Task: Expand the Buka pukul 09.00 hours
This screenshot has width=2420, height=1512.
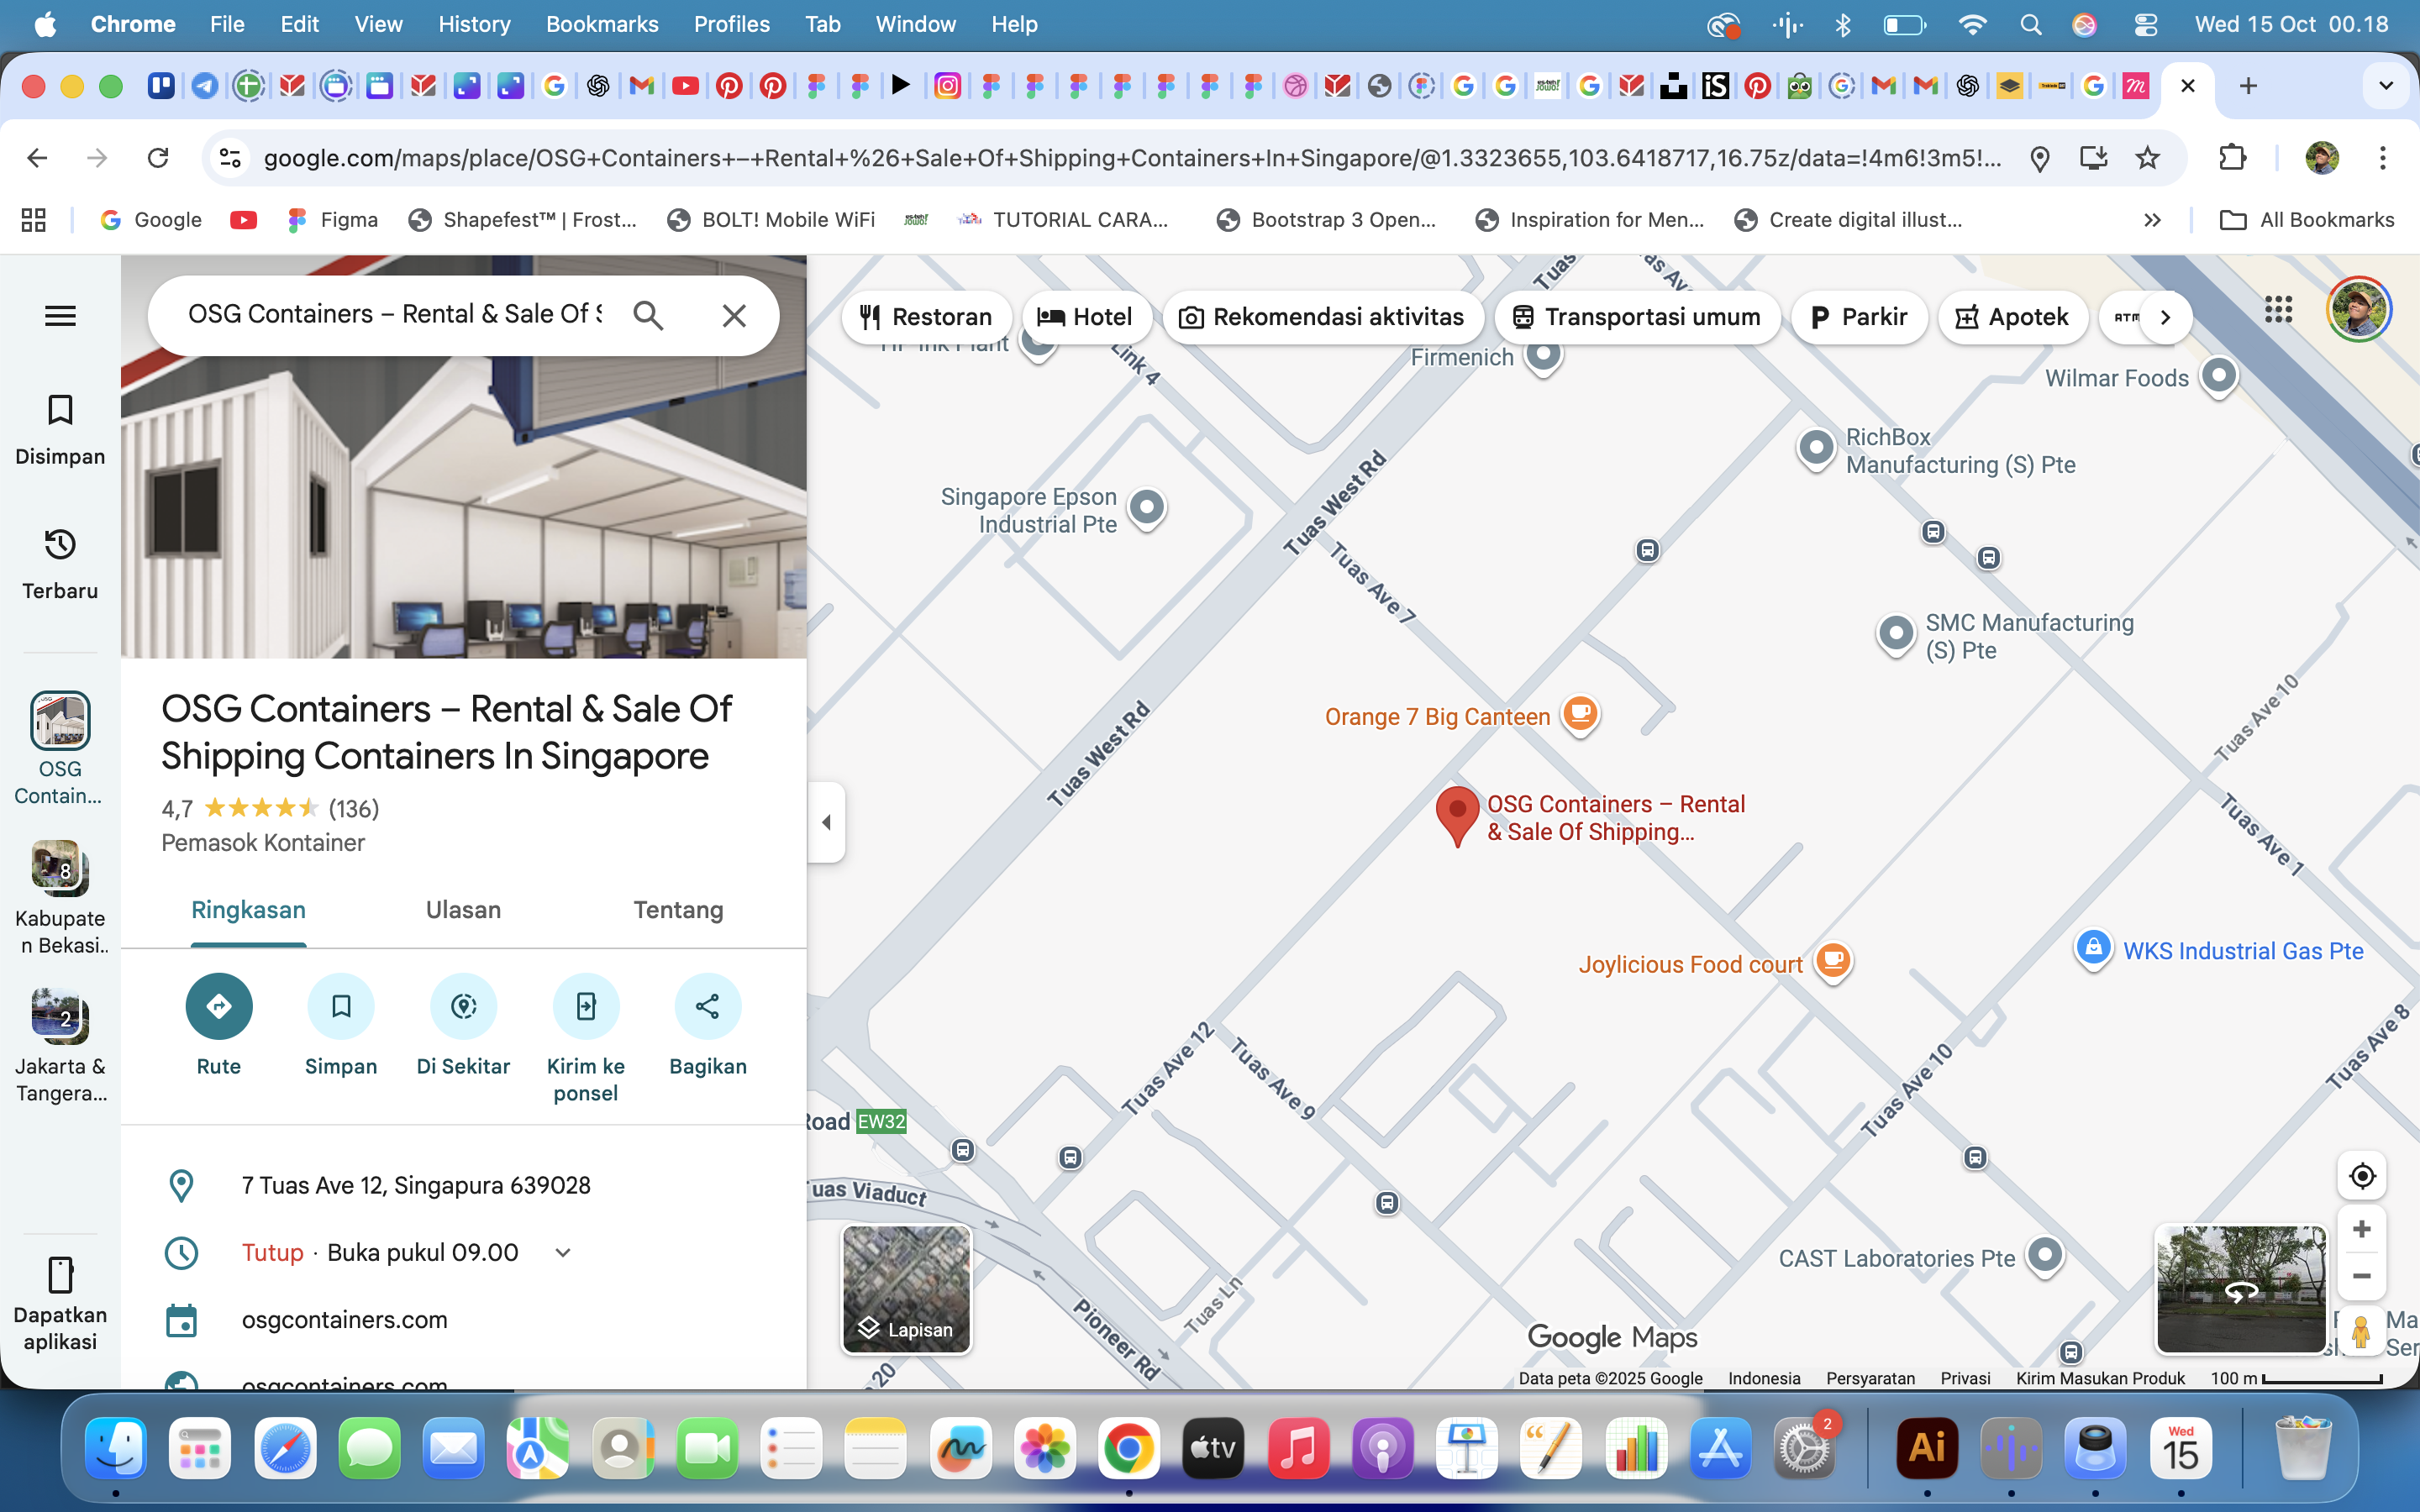Action: coord(562,1252)
